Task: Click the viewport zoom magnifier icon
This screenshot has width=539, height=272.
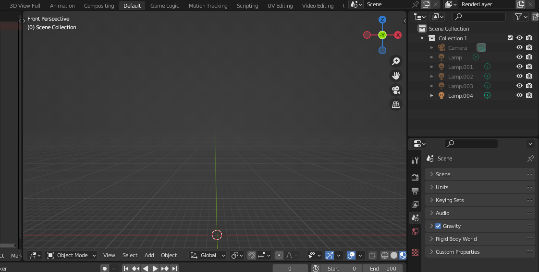Action: pyautogui.click(x=396, y=61)
